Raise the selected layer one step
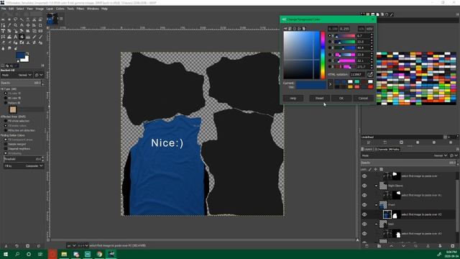The width and height of the screenshot is (460, 259). click(x=391, y=246)
